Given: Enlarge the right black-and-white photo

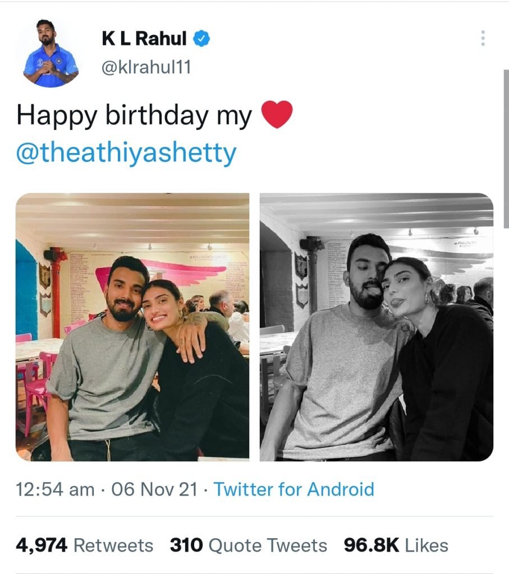Looking at the screenshot, I should point(377,327).
